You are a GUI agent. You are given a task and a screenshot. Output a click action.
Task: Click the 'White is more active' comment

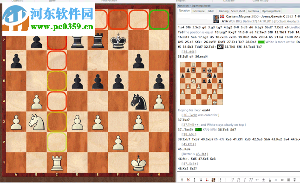point(280,42)
